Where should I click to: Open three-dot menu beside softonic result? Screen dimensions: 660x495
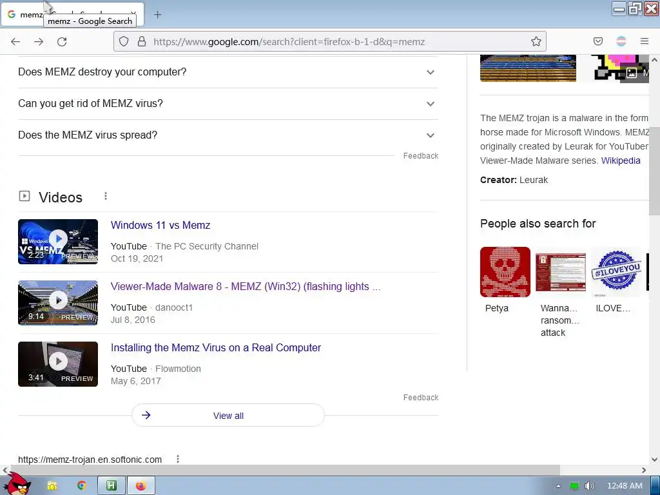click(178, 459)
